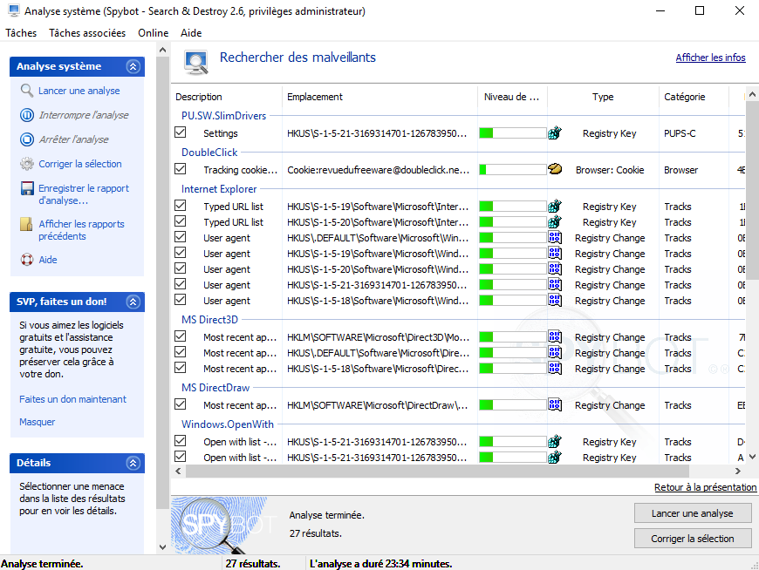Screen dimensions: 759x570
Task: Click the registry key icon in Settings row
Action: coord(555,133)
